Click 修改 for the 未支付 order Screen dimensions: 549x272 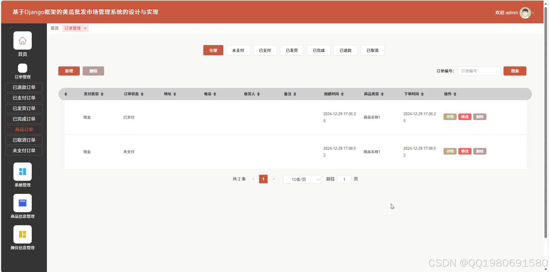coord(465,151)
